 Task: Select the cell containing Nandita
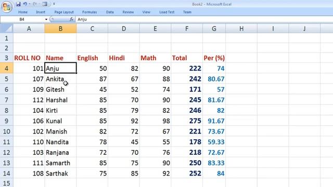pos(60,142)
